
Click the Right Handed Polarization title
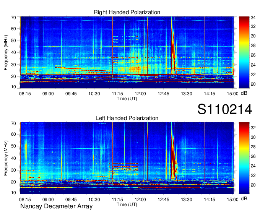127,12
